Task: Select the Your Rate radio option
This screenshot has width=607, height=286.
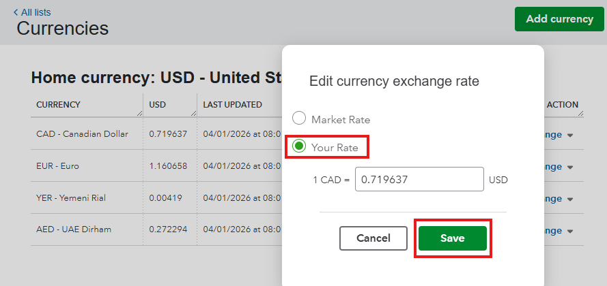Action: [299, 146]
